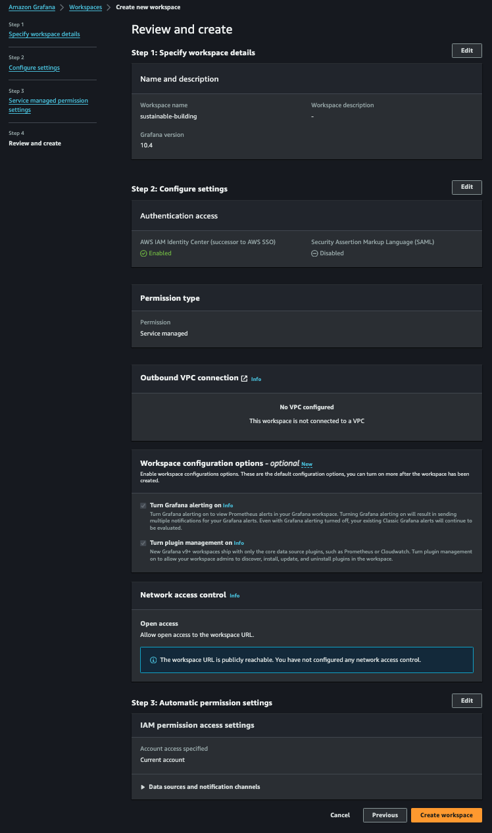
Task: Click the Cancel button
Action: click(x=340, y=815)
